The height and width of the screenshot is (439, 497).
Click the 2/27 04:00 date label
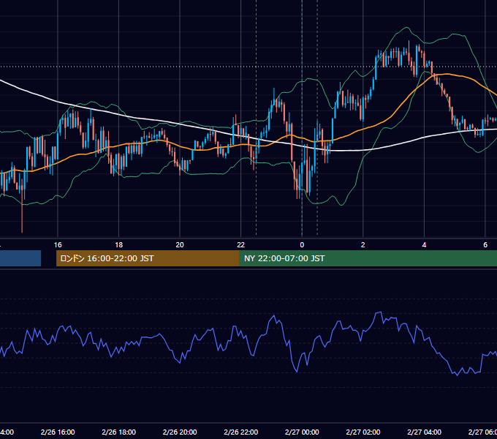[x=424, y=432]
